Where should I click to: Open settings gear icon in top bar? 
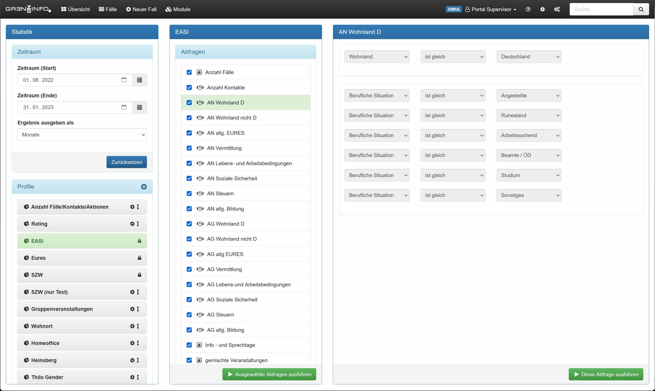click(542, 9)
